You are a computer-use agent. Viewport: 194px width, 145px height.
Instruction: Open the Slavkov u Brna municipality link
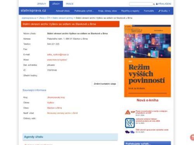[54, 108]
